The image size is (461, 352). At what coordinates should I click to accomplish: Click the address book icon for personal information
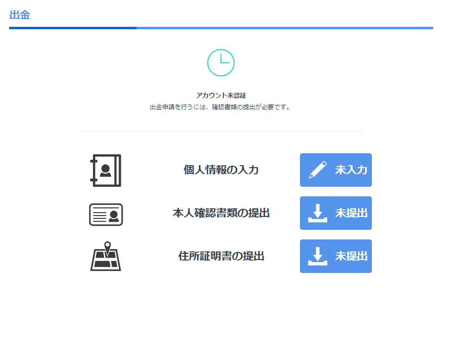(105, 170)
